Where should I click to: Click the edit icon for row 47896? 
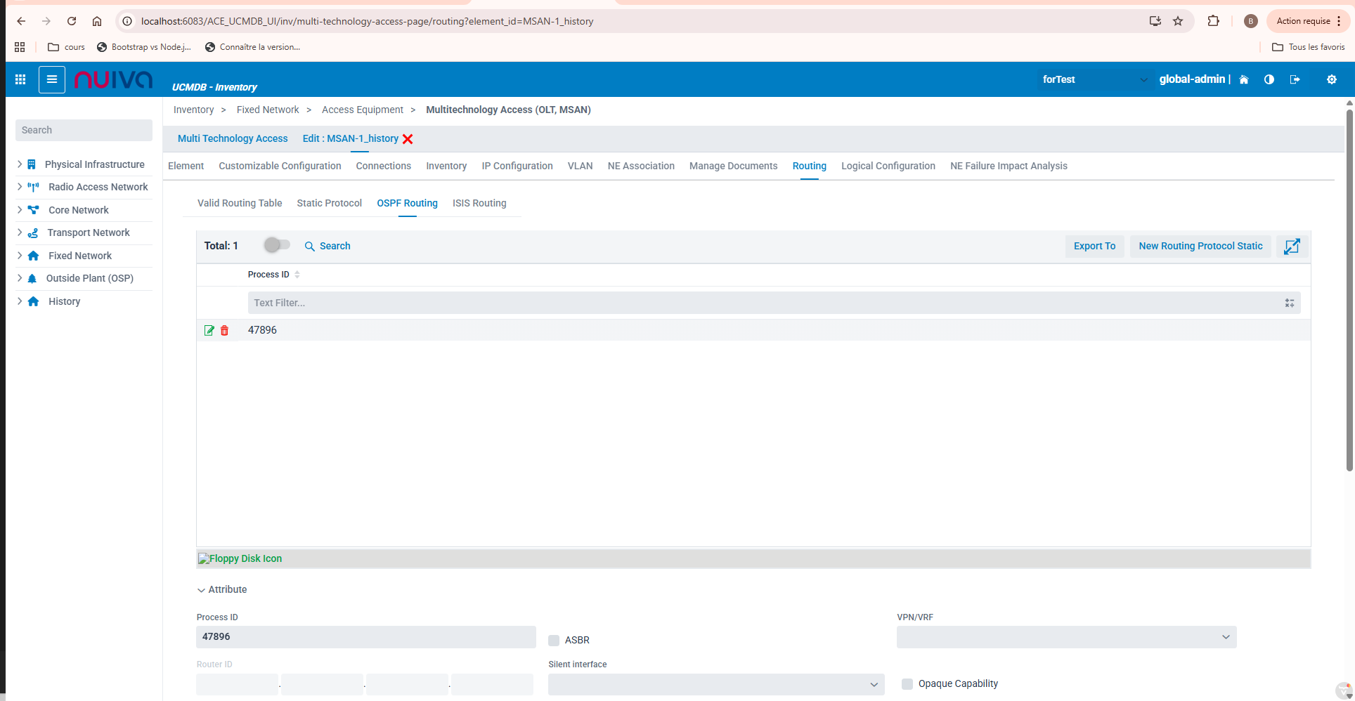[x=209, y=330]
